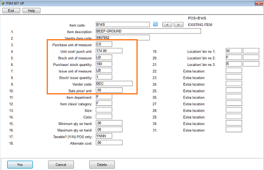The height and width of the screenshot is (170, 264).
Task: Click the Item description field BEEF-GROUND
Action: [148, 31]
